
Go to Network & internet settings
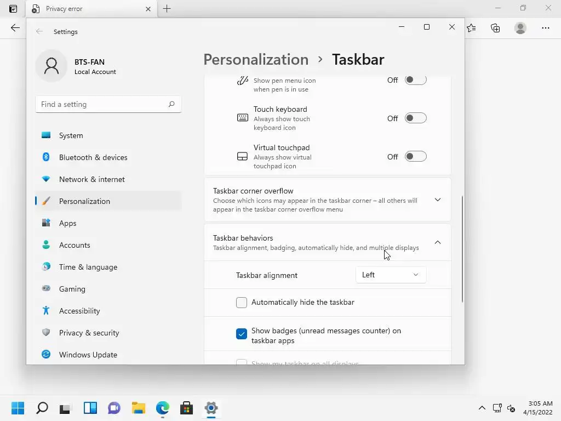(x=108, y=179)
